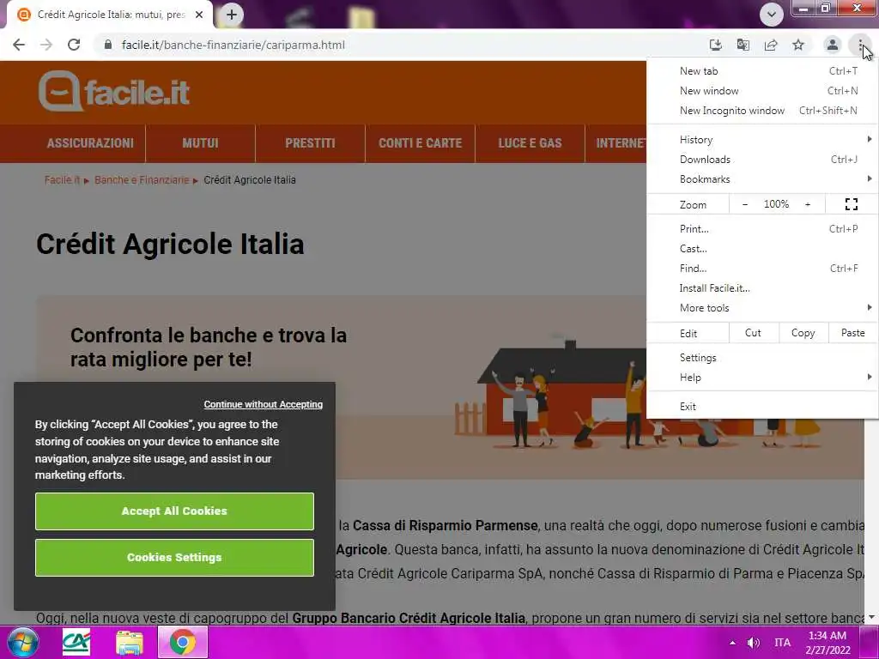Open taskbar clock and date
Viewport: 879px width, 659px height.
tap(828, 643)
